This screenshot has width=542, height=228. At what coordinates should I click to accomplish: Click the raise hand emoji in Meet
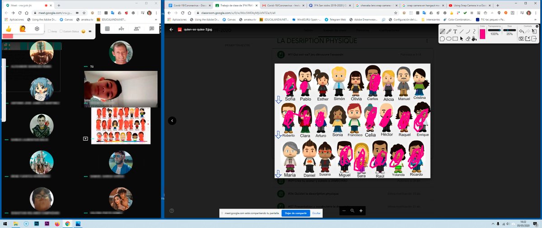[22, 29]
